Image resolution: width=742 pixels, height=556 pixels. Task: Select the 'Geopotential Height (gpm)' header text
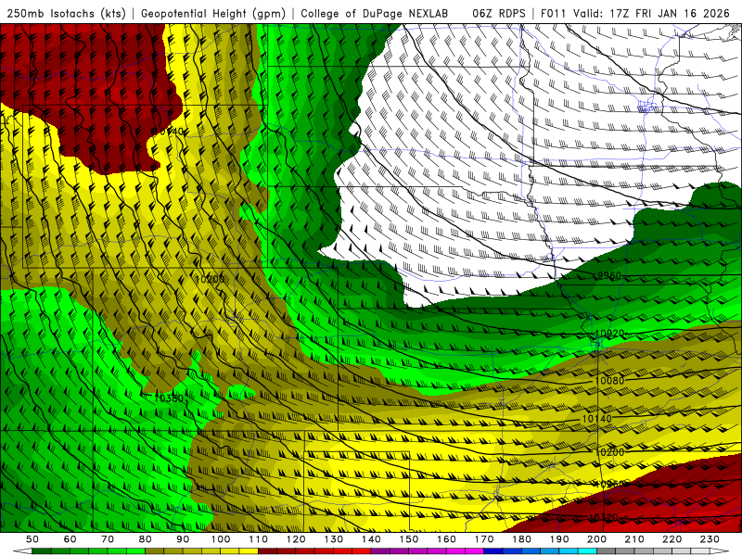pos(213,14)
